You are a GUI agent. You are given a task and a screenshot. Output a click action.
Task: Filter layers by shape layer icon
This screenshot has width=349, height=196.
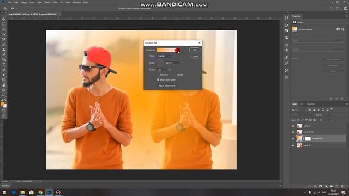click(x=323, y=110)
